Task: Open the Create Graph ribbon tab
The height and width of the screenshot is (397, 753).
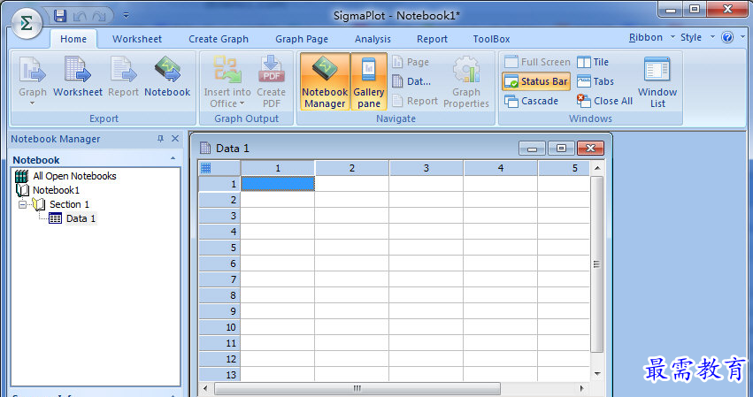Action: (x=219, y=40)
